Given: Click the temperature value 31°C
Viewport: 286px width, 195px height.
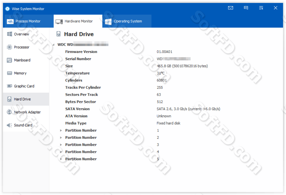Looking at the screenshot, I should 161,73.
